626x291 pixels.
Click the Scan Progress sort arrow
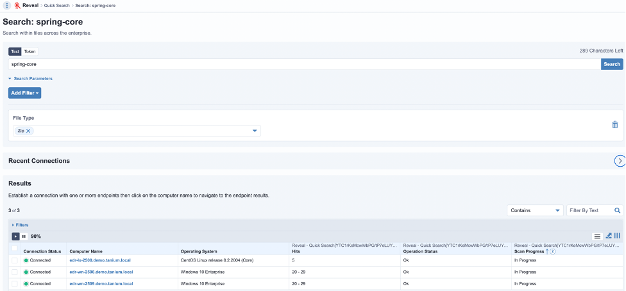(x=547, y=251)
